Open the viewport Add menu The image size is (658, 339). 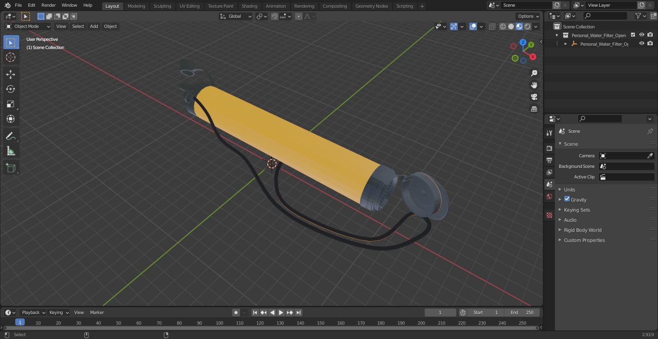point(94,26)
